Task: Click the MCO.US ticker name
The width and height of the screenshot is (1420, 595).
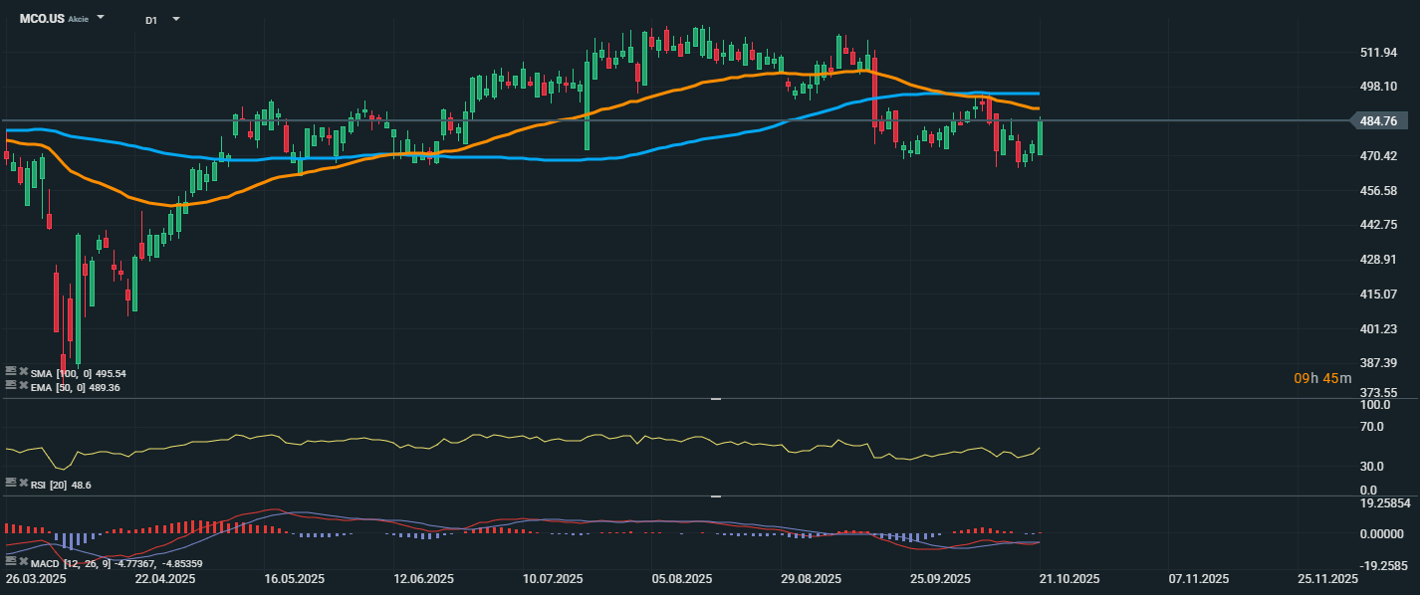Action: pos(41,19)
